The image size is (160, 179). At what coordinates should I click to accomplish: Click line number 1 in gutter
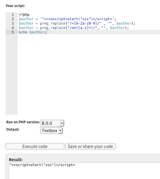coord(13,15)
